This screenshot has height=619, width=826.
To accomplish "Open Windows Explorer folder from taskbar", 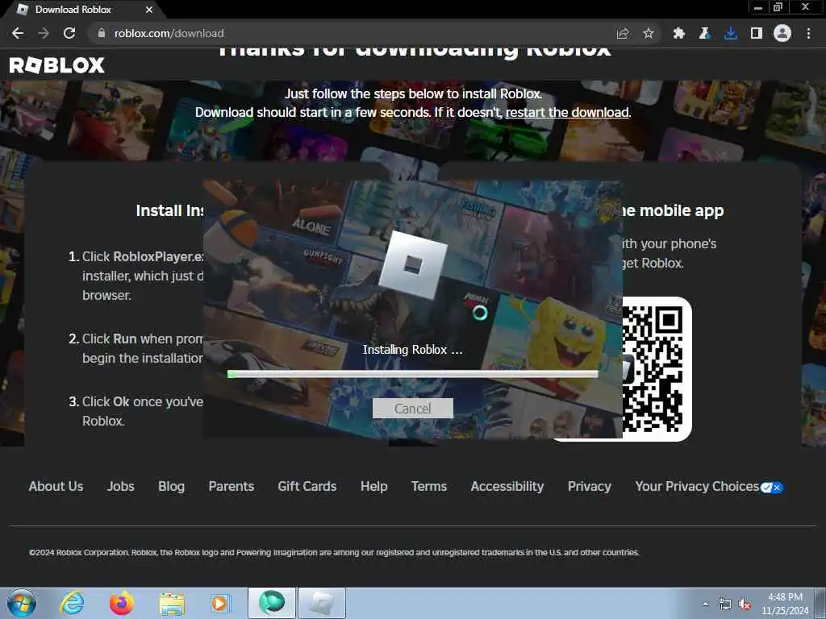I will [172, 604].
